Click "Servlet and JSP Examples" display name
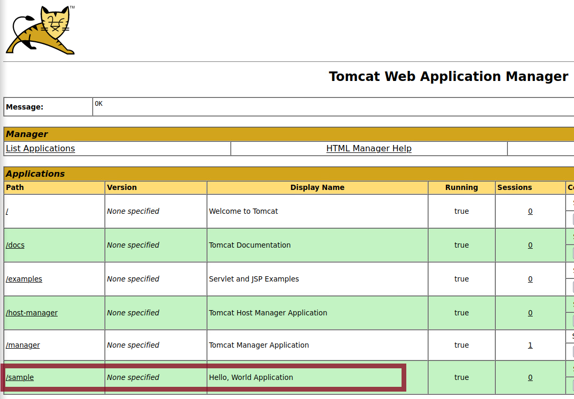The image size is (574, 399). (x=254, y=279)
